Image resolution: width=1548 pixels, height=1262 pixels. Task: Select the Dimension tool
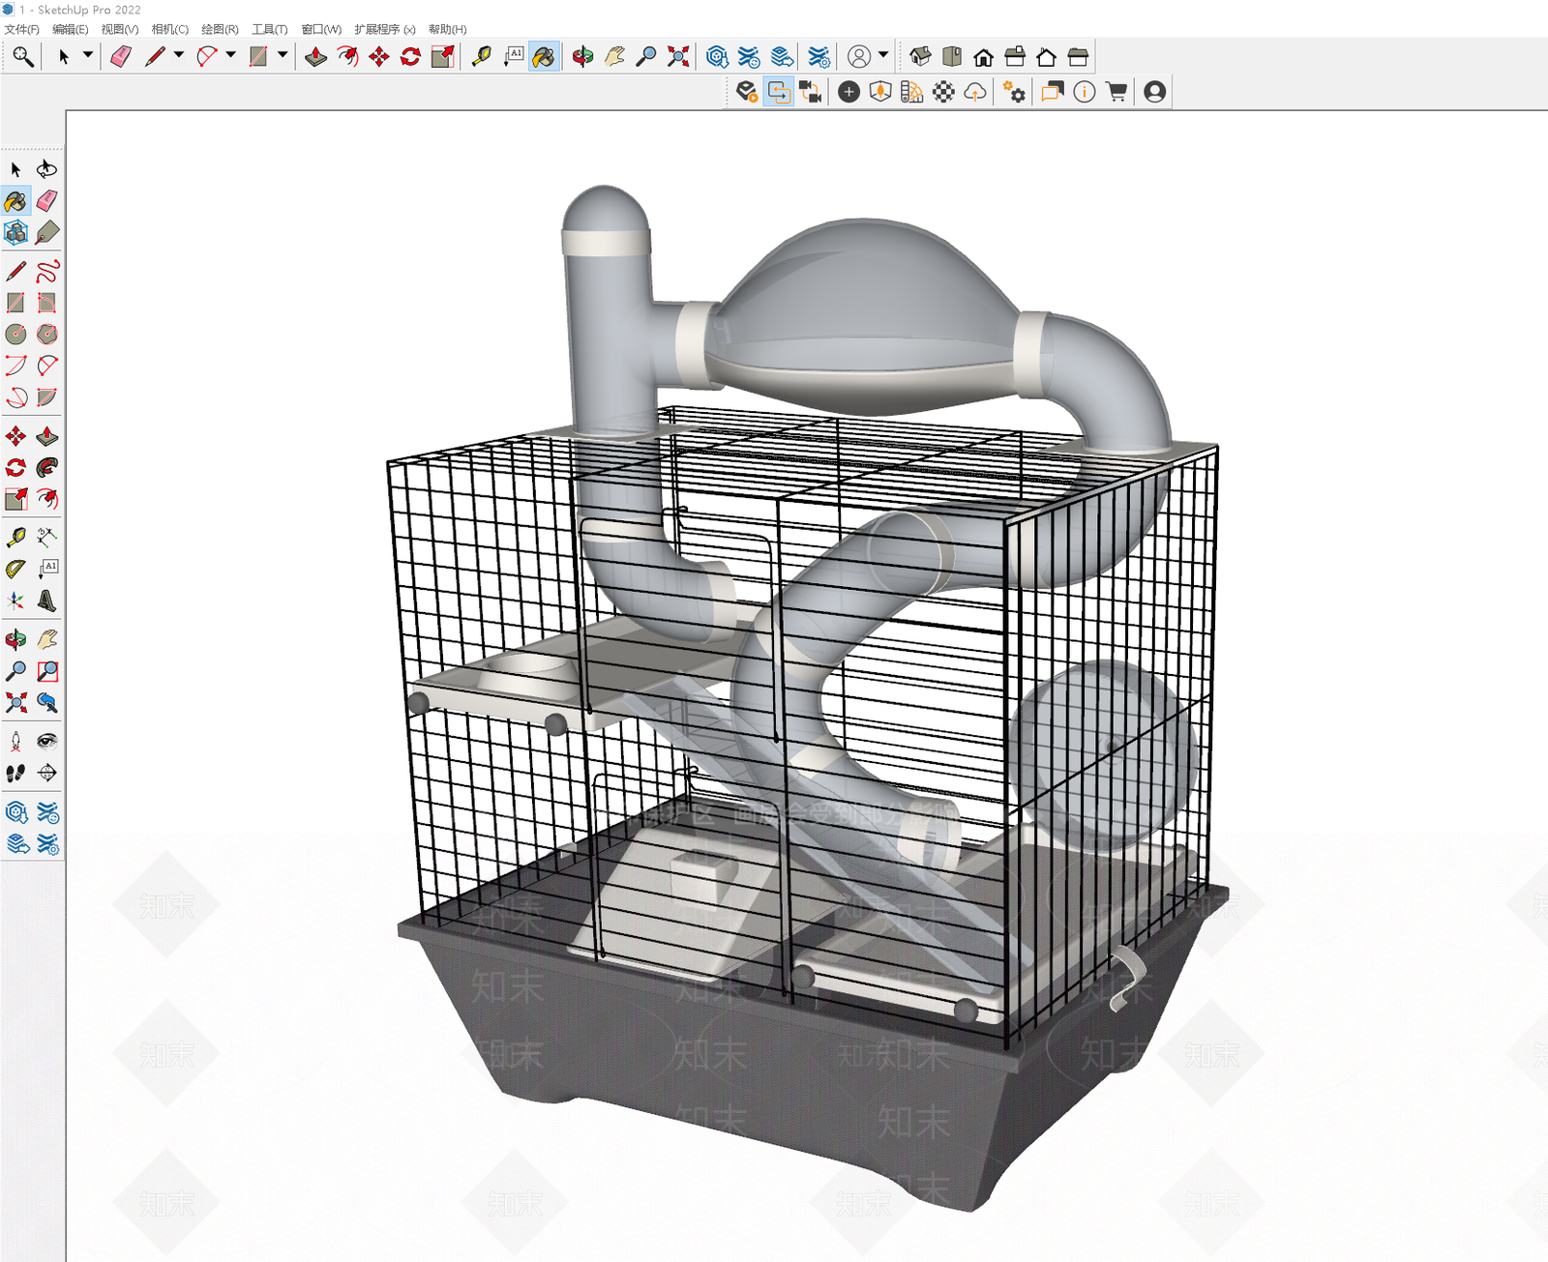click(x=46, y=537)
